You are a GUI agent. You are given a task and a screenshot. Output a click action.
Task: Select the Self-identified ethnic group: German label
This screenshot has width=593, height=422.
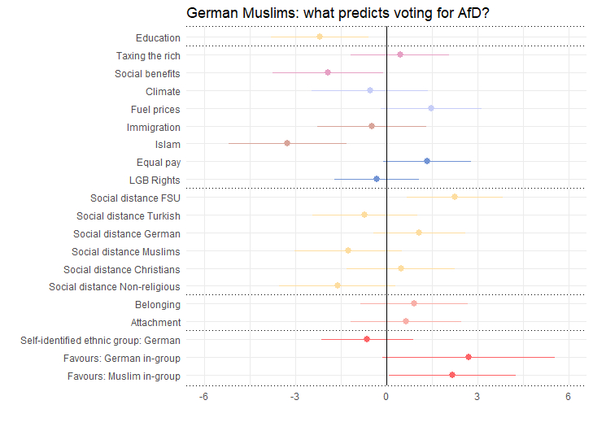[101, 340]
